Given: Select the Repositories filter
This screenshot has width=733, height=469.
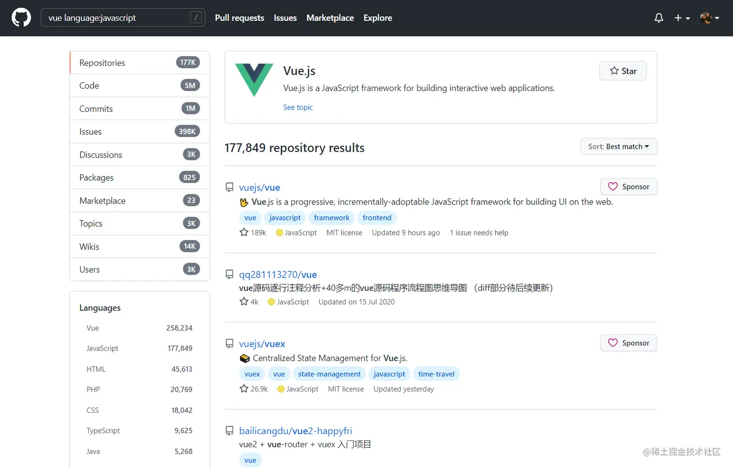Looking at the screenshot, I should coord(140,63).
